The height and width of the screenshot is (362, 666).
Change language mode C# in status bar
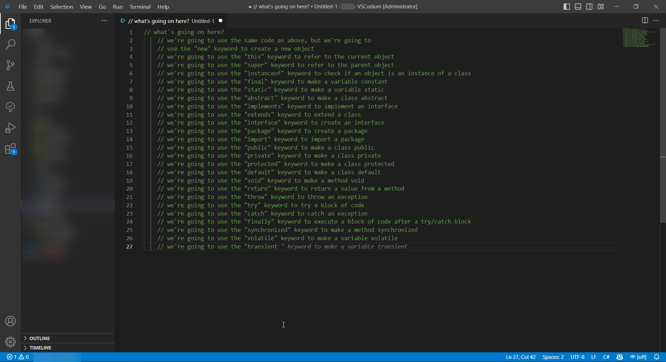tap(606, 357)
